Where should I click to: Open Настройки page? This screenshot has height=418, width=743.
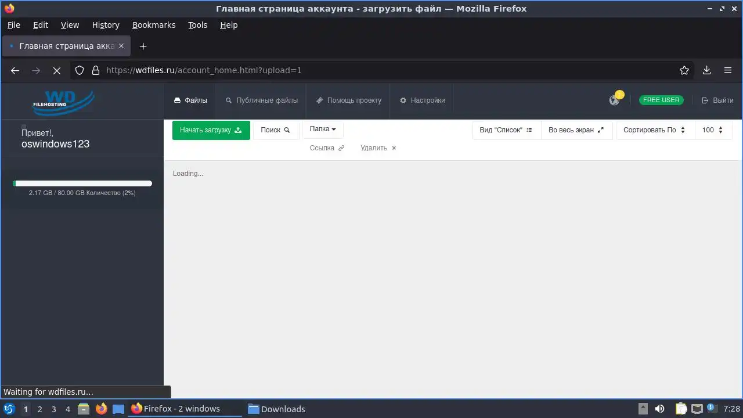coord(423,100)
